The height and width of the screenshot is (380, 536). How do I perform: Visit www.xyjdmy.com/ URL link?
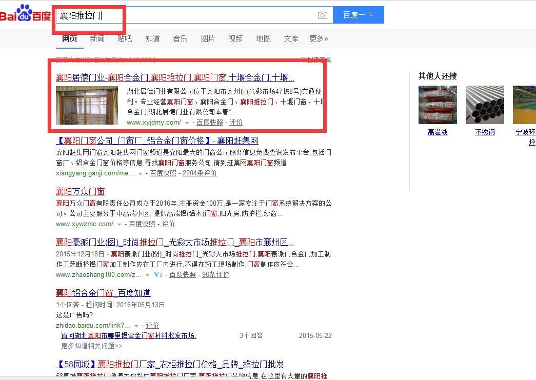point(154,123)
